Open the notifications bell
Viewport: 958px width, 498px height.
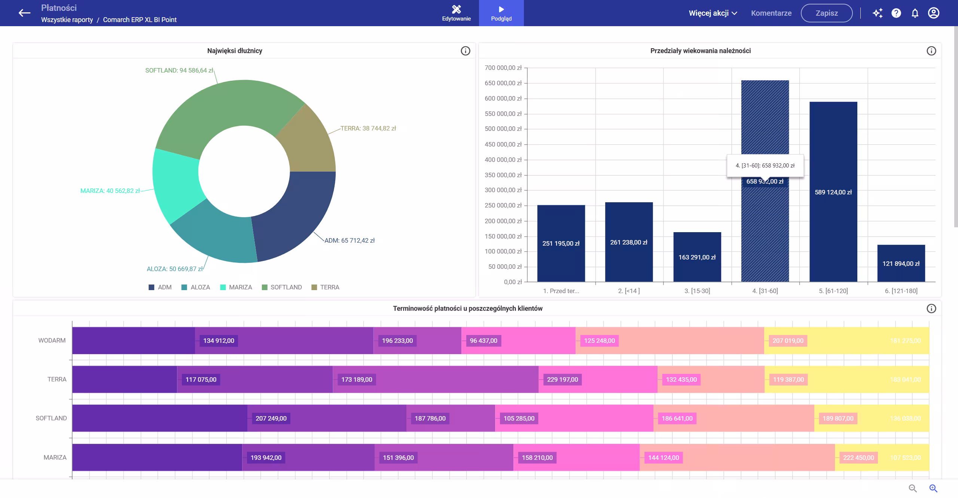(915, 13)
